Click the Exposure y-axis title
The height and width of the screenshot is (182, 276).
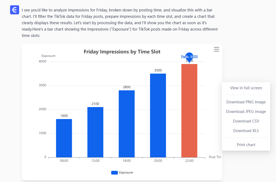click(x=48, y=56)
